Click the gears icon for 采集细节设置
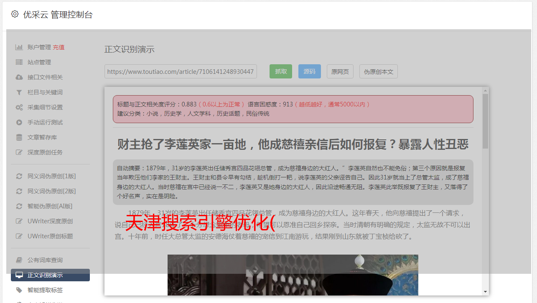537x303 pixels. click(x=19, y=107)
